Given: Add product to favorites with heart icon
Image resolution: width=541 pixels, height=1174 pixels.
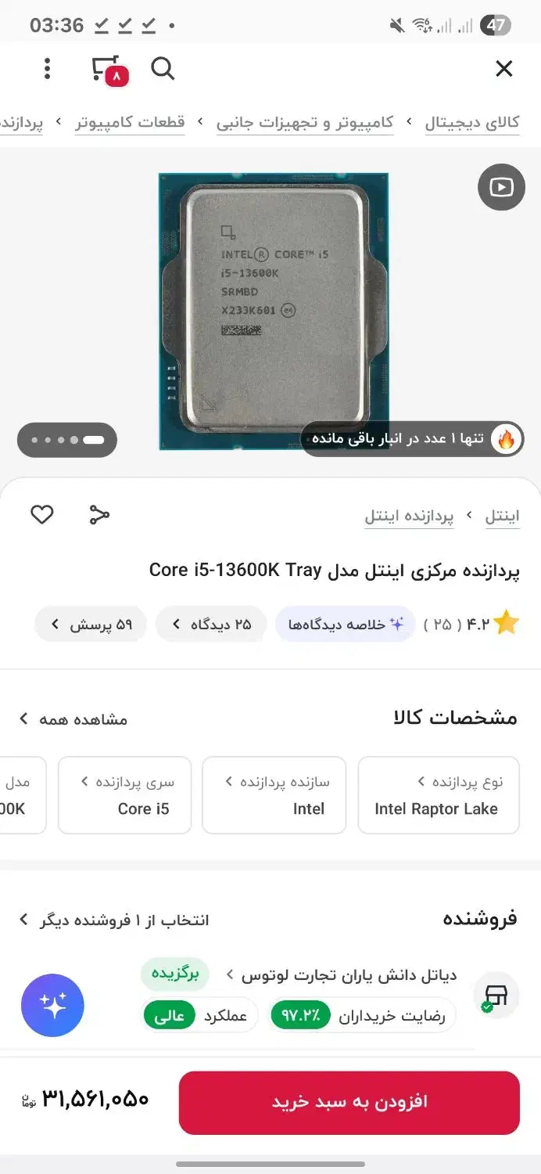Looking at the screenshot, I should pos(42,514).
